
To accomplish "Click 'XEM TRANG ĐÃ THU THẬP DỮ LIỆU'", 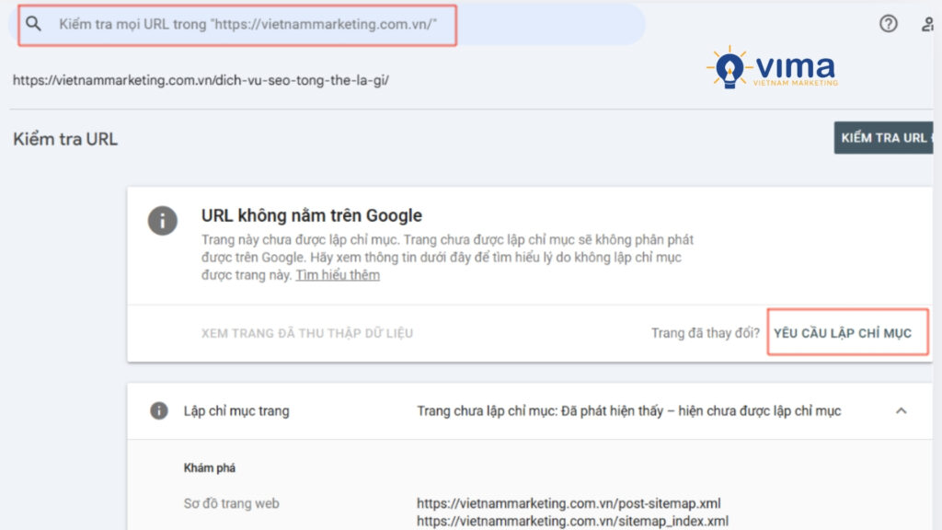I will tap(306, 333).
